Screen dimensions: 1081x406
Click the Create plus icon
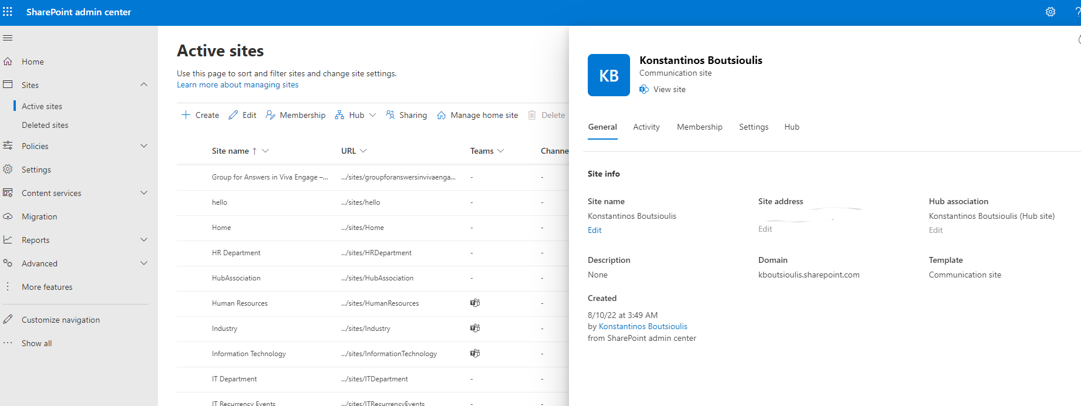(x=186, y=115)
